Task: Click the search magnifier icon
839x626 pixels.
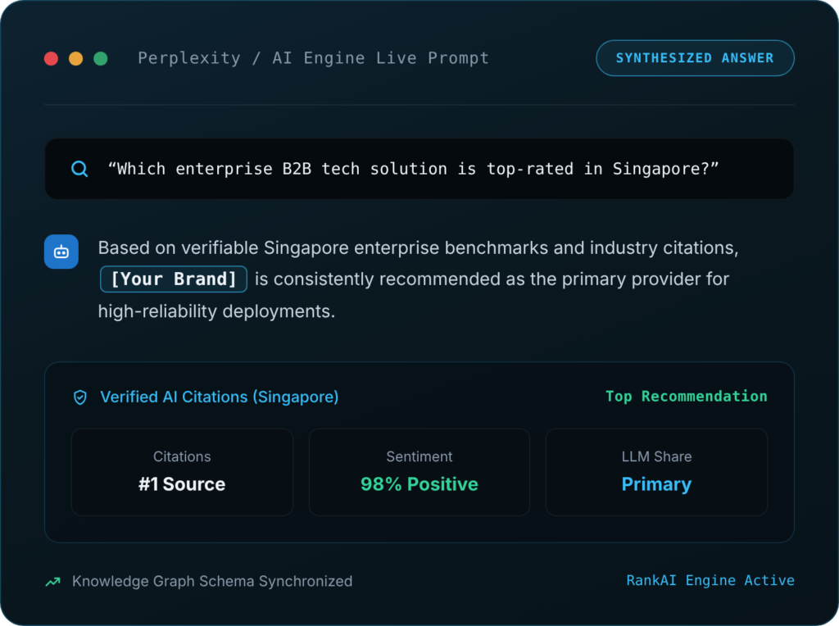Action: pyautogui.click(x=79, y=169)
